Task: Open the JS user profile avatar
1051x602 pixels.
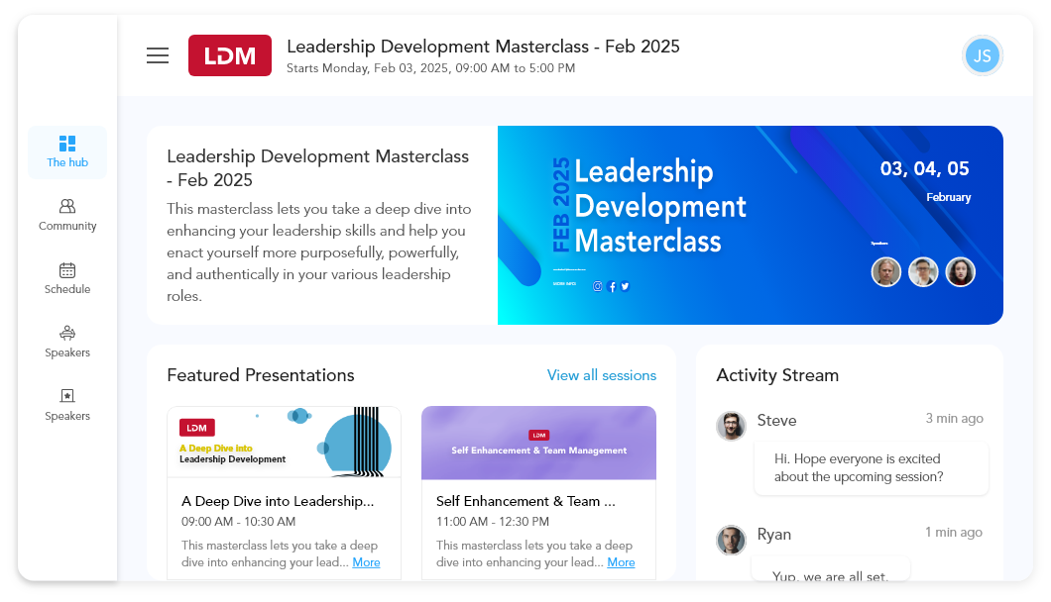Action: [982, 55]
